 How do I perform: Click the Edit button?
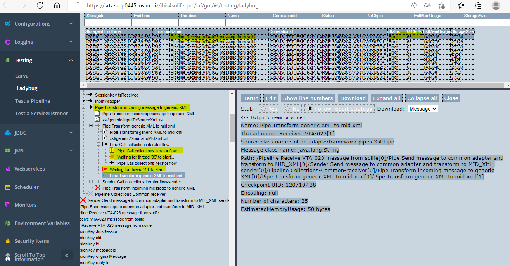tap(270, 98)
